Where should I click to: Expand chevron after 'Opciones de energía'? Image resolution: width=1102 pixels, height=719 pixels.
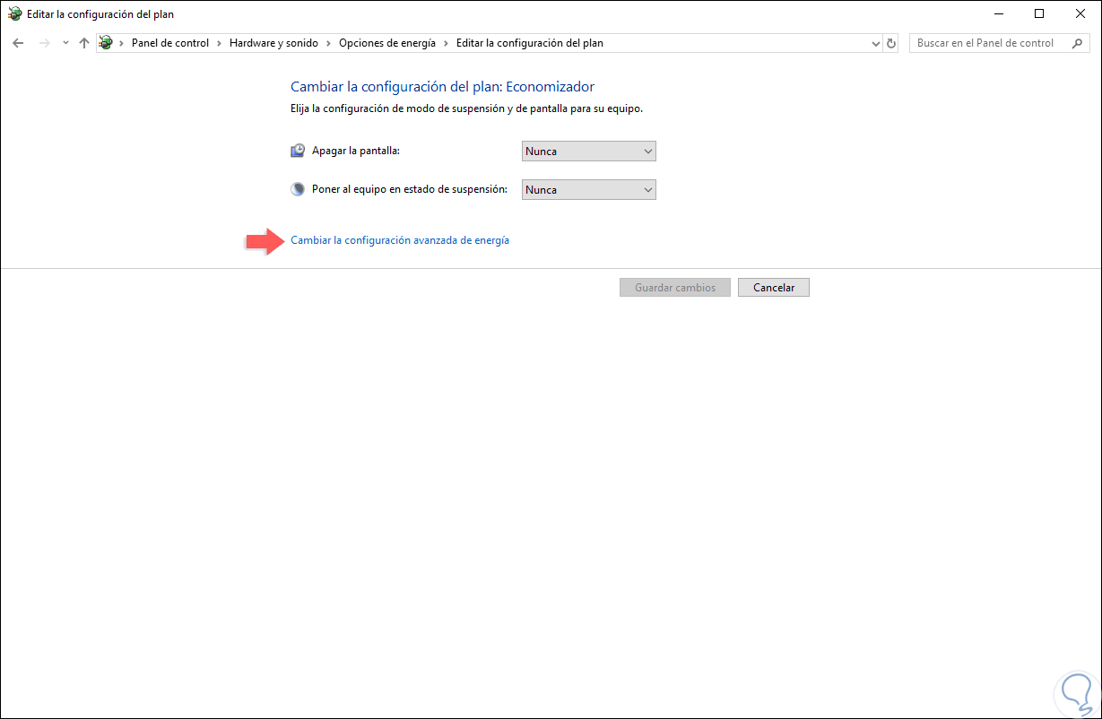point(446,43)
